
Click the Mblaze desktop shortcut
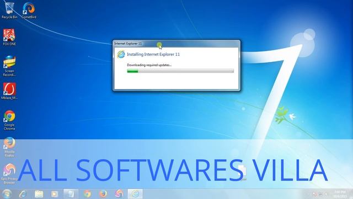(x=9, y=91)
